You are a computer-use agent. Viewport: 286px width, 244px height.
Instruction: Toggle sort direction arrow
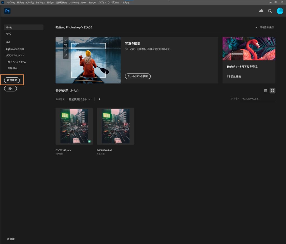click(99, 99)
